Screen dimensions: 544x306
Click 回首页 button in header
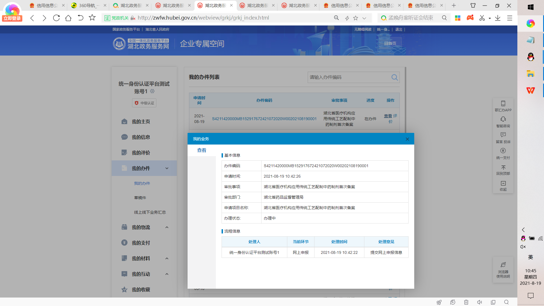pyautogui.click(x=390, y=43)
